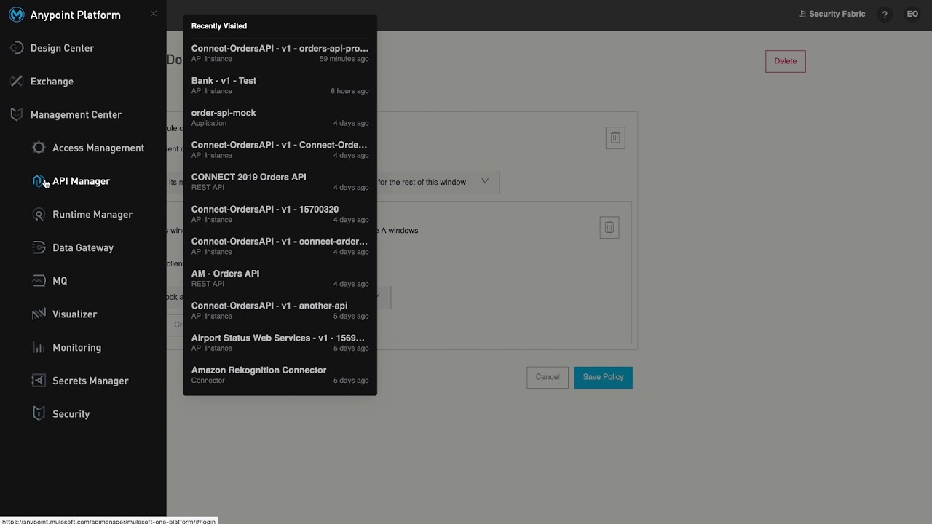The image size is (932, 524).
Task: Open the Exchange icon in sidebar
Action: (x=17, y=82)
